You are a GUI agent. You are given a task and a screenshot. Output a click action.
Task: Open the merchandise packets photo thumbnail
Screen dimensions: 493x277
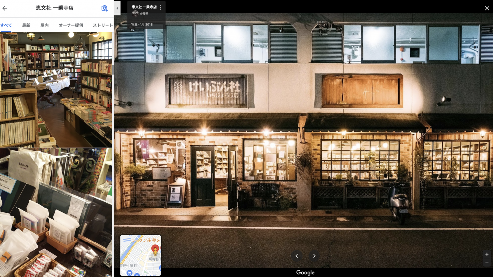pos(56,213)
